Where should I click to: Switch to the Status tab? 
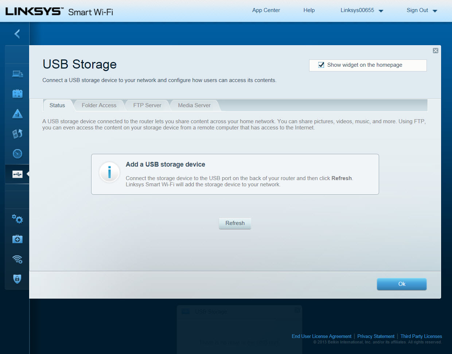pos(57,105)
